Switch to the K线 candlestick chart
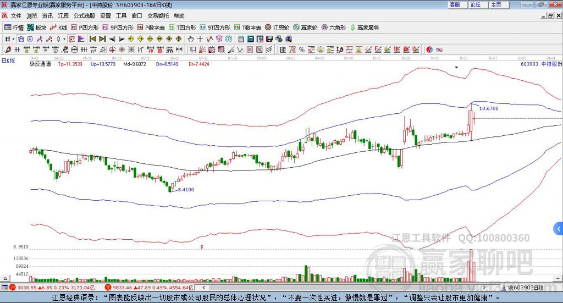The width and height of the screenshot is (563, 303). (58, 27)
